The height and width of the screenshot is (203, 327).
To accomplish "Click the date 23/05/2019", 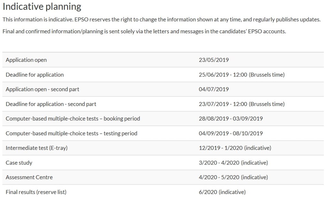I will tap(214, 60).
